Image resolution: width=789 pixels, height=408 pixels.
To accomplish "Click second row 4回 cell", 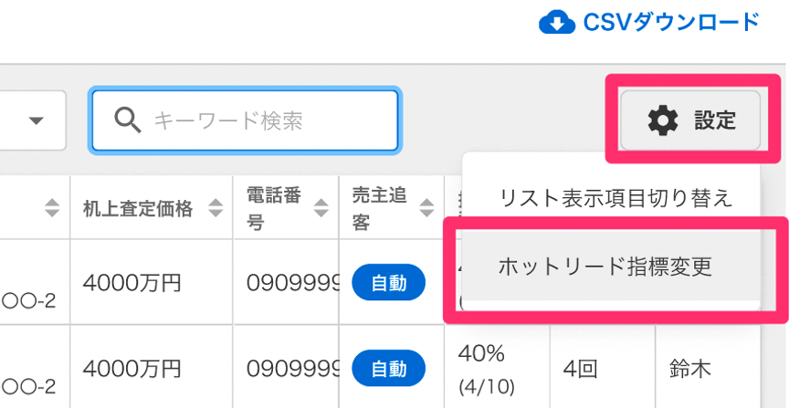I will 581,369.
